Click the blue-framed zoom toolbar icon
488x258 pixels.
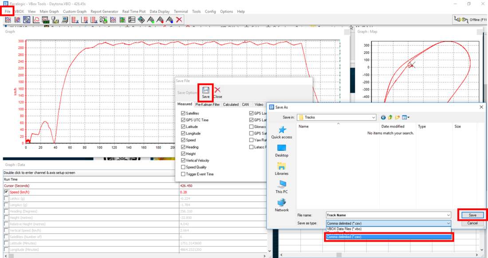(x=27, y=19)
